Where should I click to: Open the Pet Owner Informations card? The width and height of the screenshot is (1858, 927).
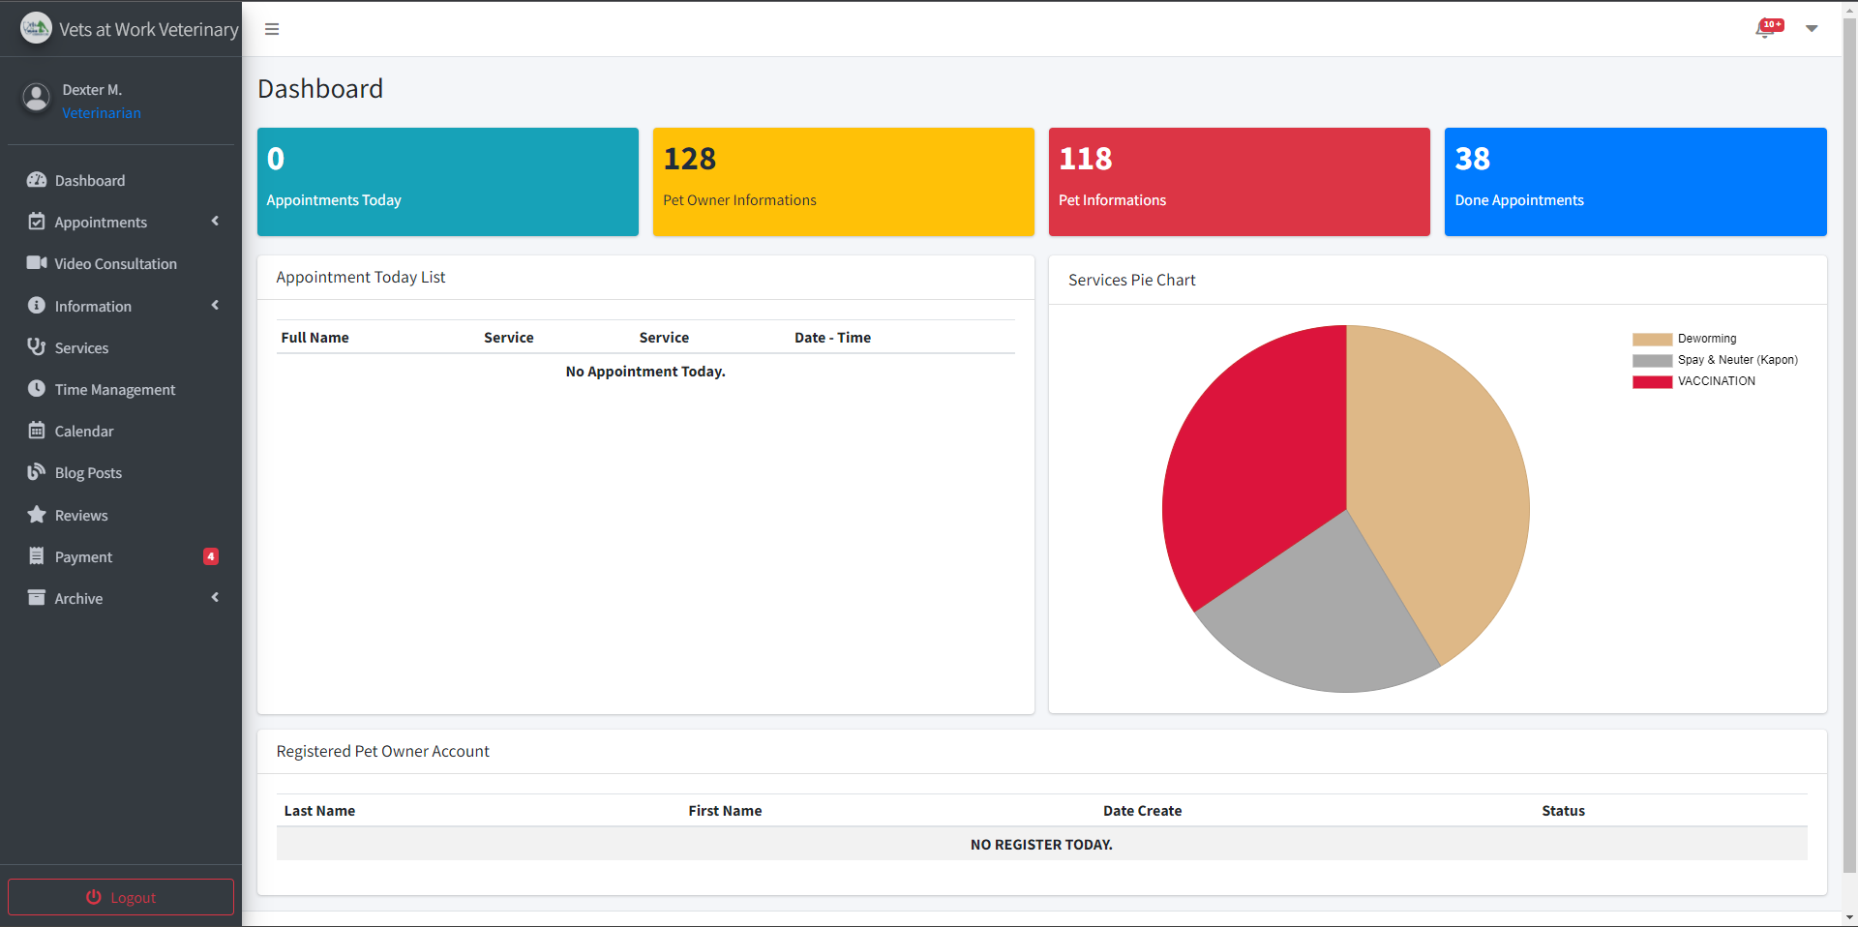point(844,182)
